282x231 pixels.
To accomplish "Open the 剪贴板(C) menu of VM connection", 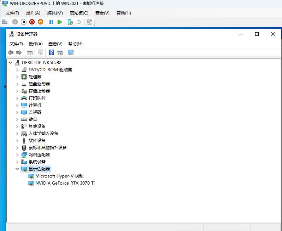I will (79, 13).
